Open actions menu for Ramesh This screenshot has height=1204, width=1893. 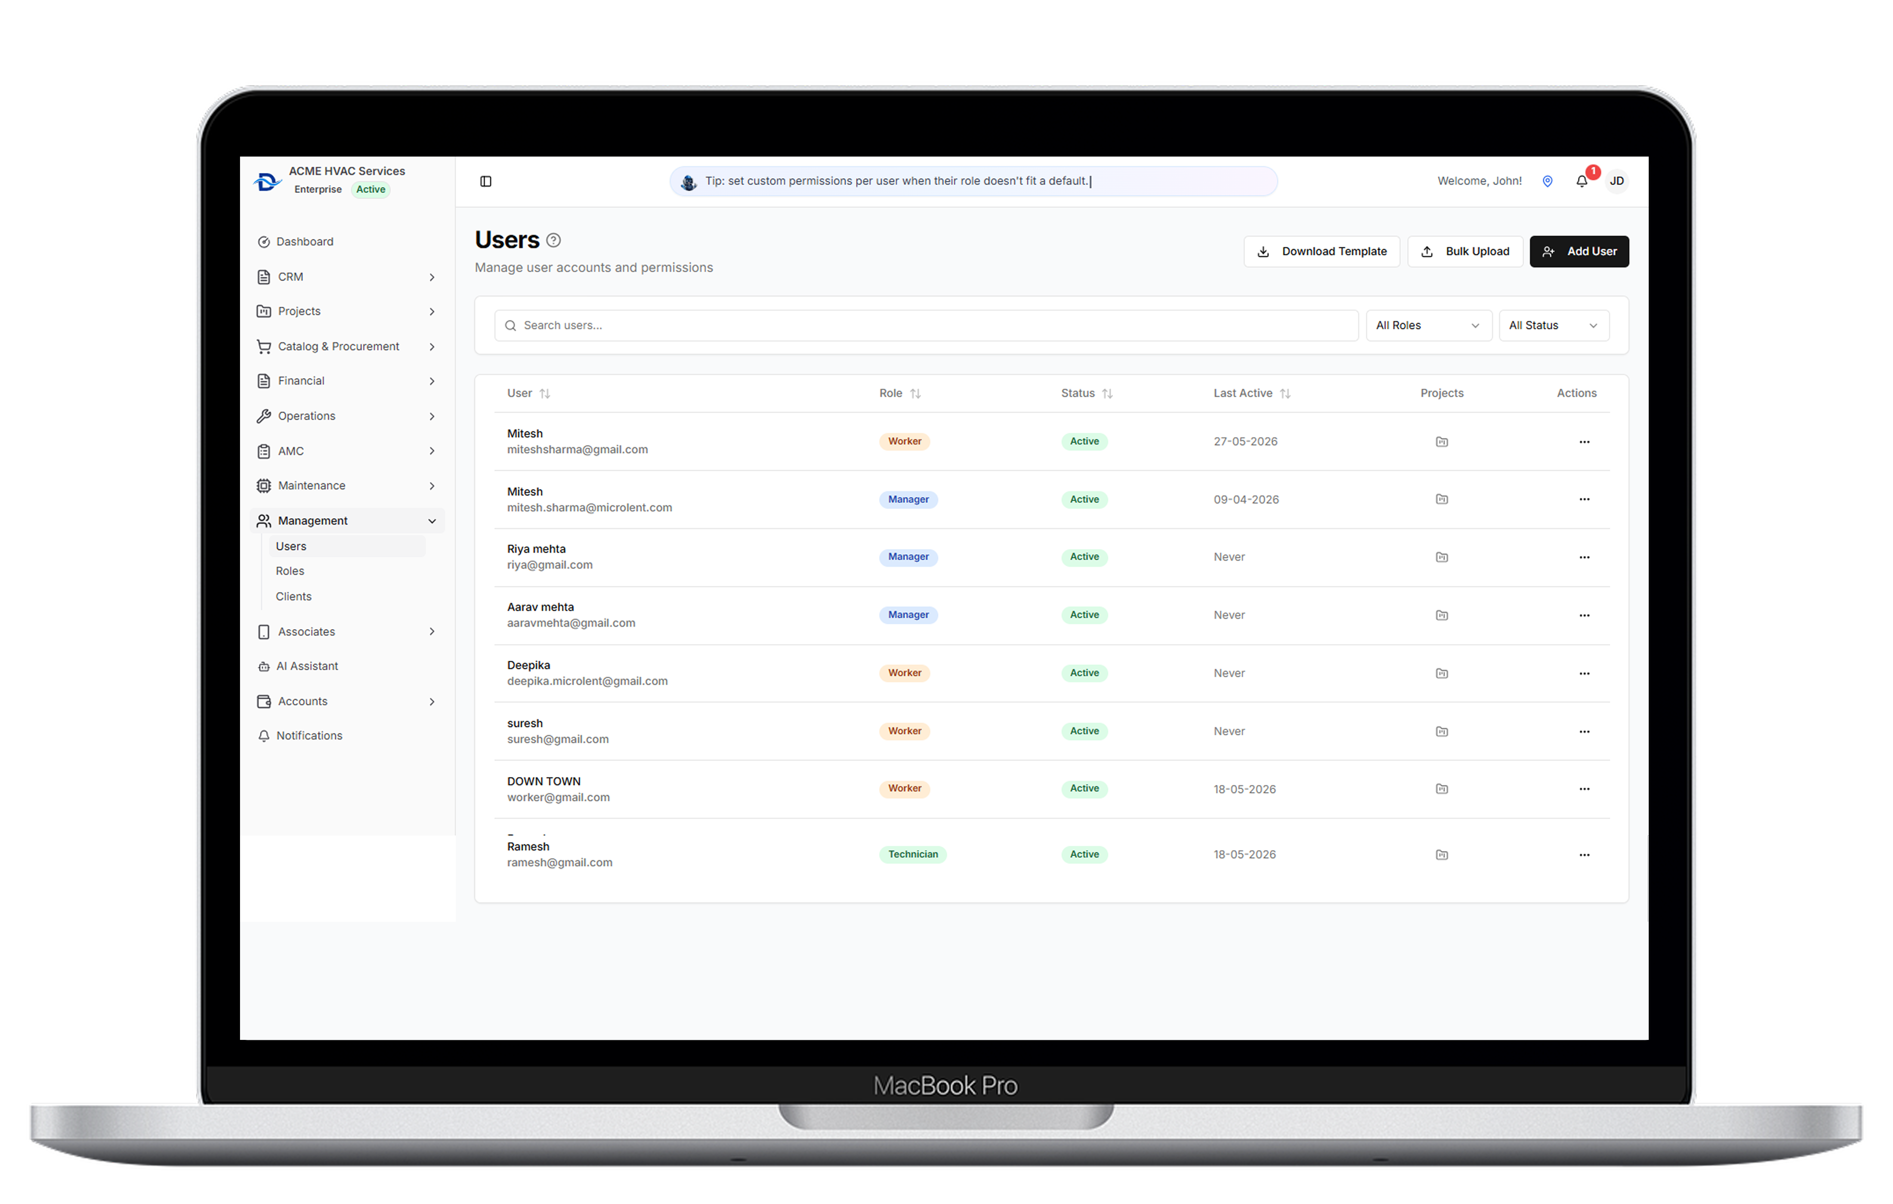point(1584,856)
